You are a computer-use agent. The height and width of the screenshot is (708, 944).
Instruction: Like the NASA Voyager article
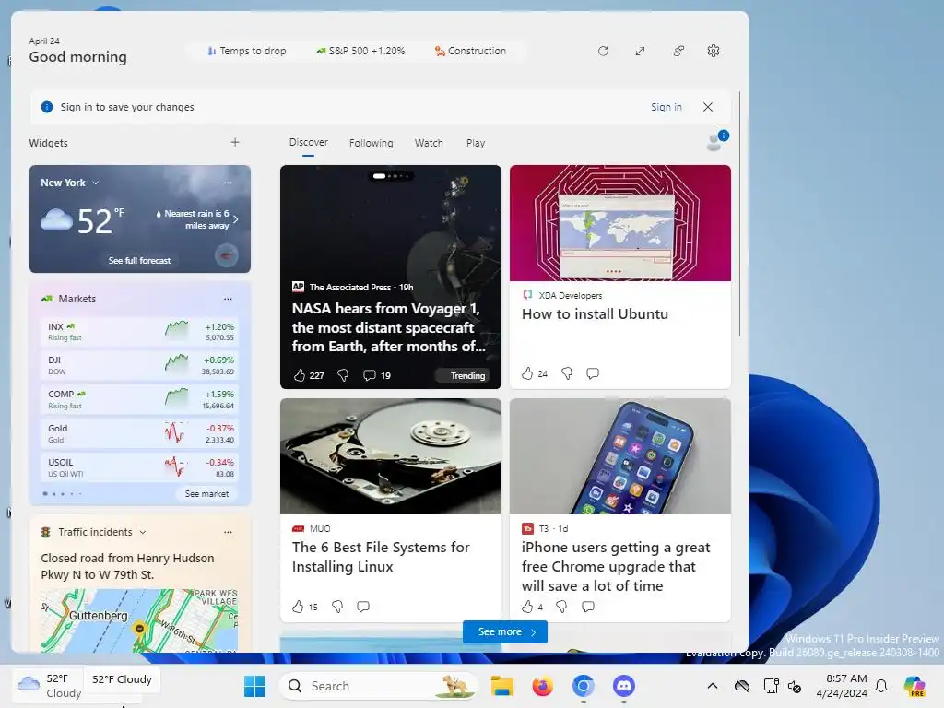pos(300,375)
